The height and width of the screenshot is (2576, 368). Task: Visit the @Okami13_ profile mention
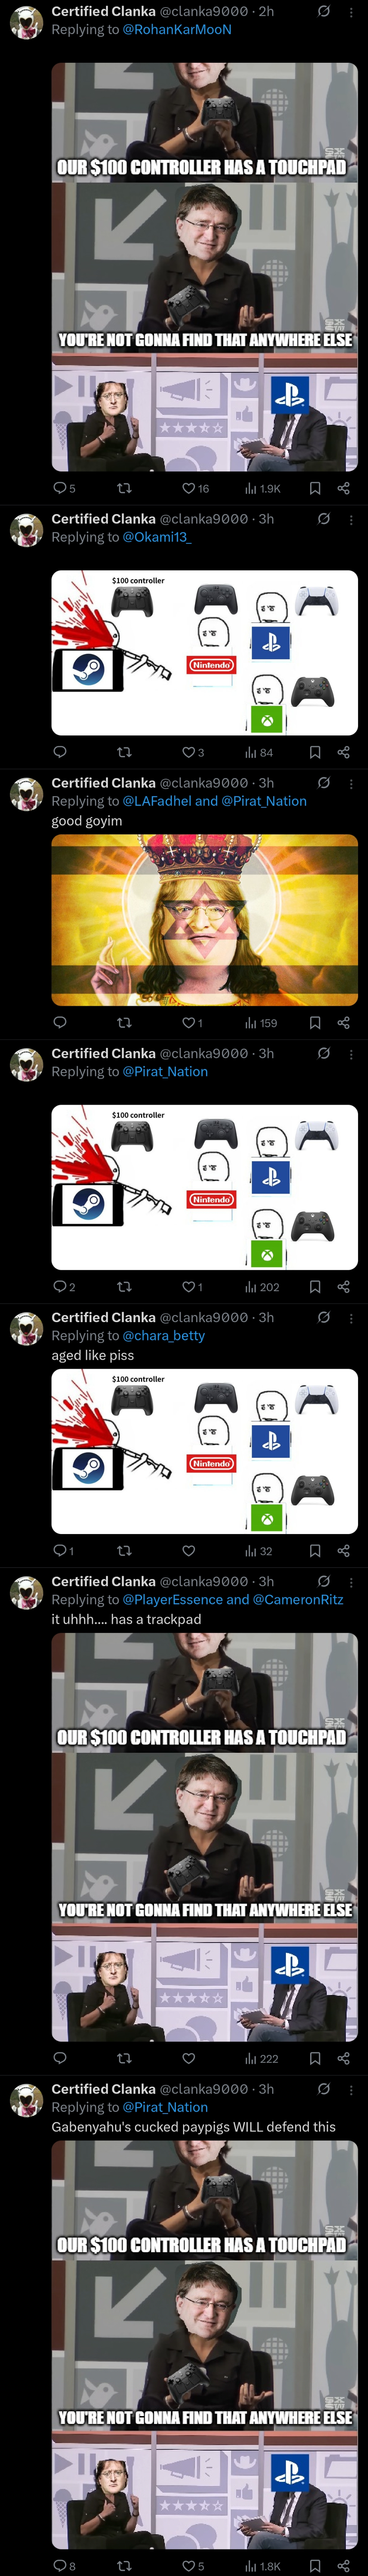pos(157,537)
